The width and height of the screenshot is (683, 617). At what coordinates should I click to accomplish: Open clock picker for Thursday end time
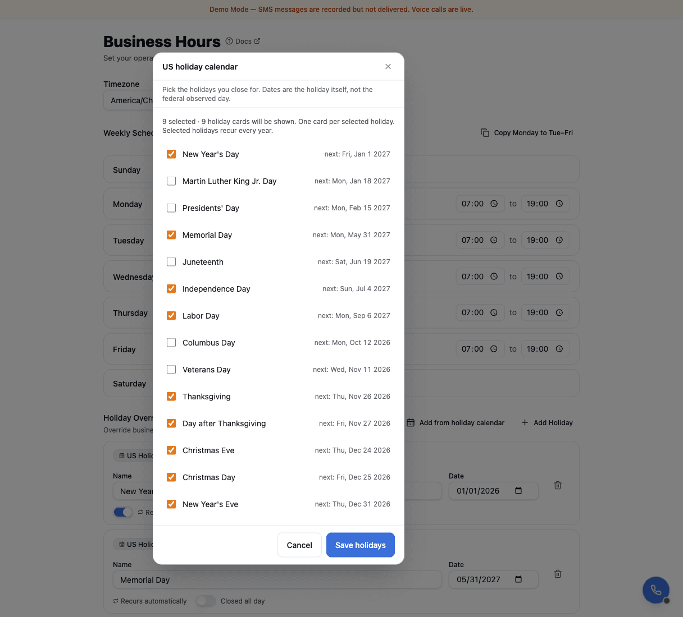click(559, 312)
